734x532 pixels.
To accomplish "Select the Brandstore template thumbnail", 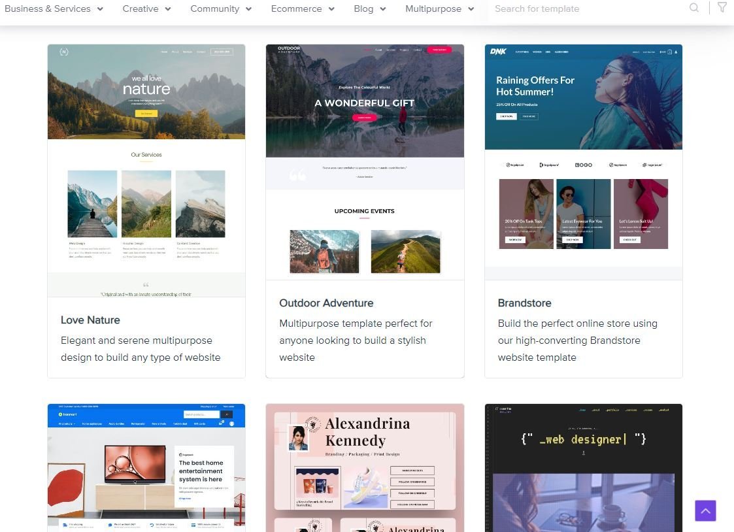I will (x=583, y=162).
